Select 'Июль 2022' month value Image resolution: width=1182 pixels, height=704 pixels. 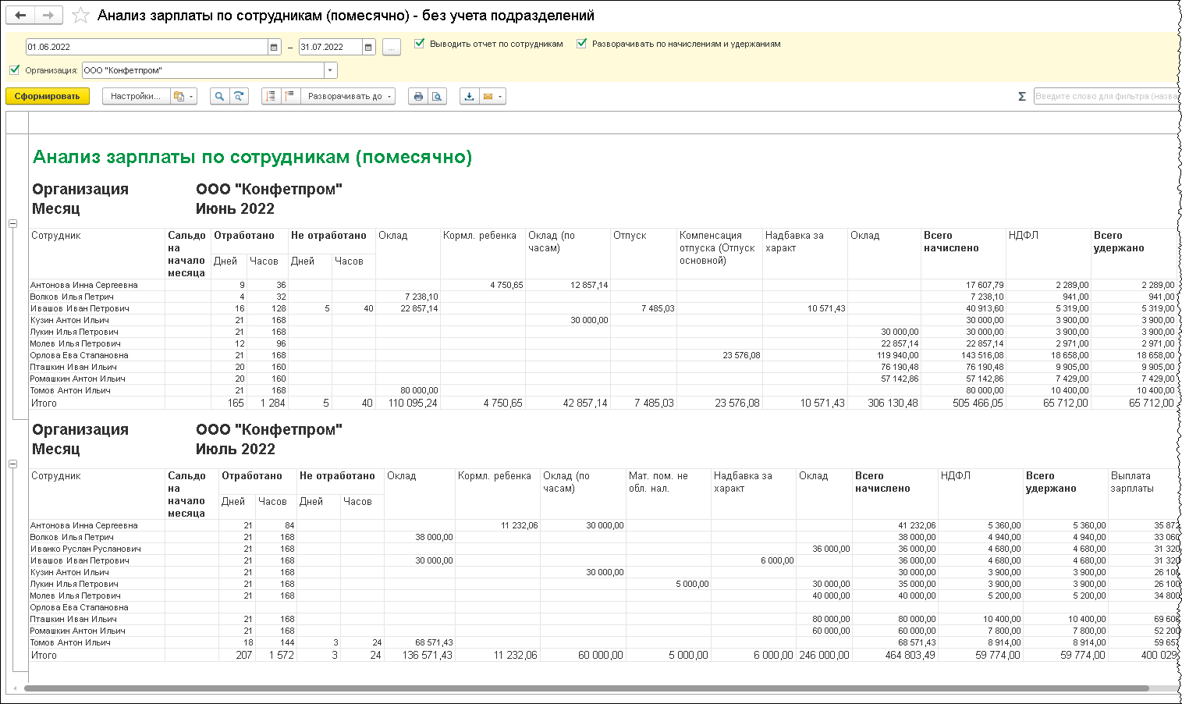point(235,449)
